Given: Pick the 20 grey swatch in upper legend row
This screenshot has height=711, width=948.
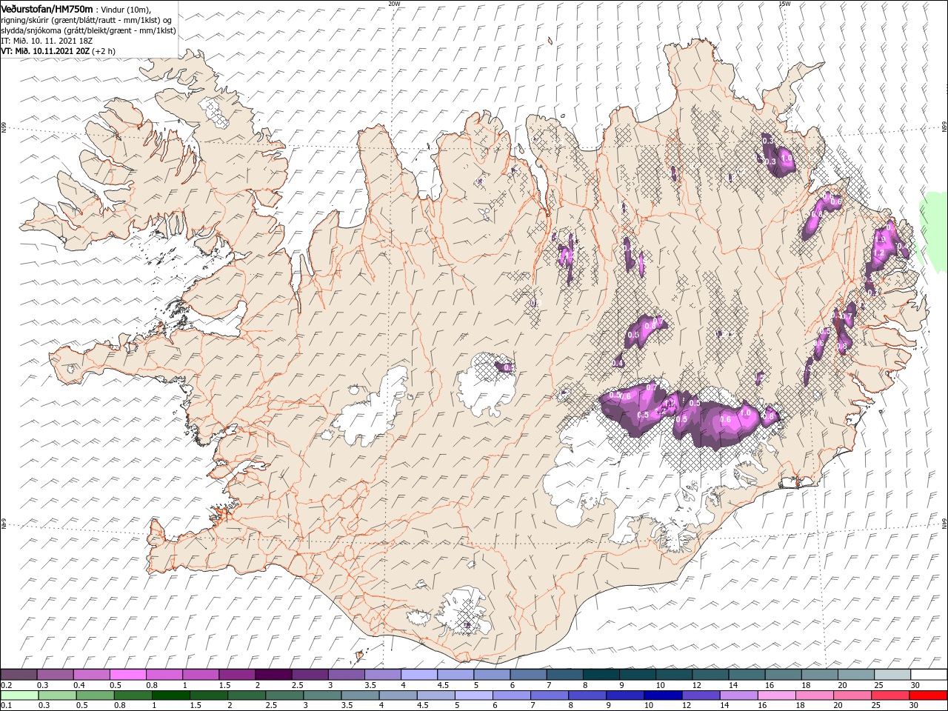Looking at the screenshot, I should click(857, 674).
